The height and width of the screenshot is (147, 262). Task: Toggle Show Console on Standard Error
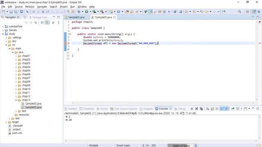(227, 109)
